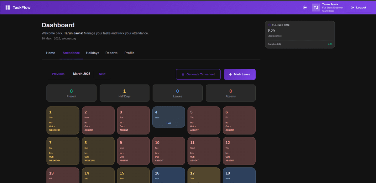Click Next to view April 2026
The image size is (376, 183).
(x=102, y=74)
